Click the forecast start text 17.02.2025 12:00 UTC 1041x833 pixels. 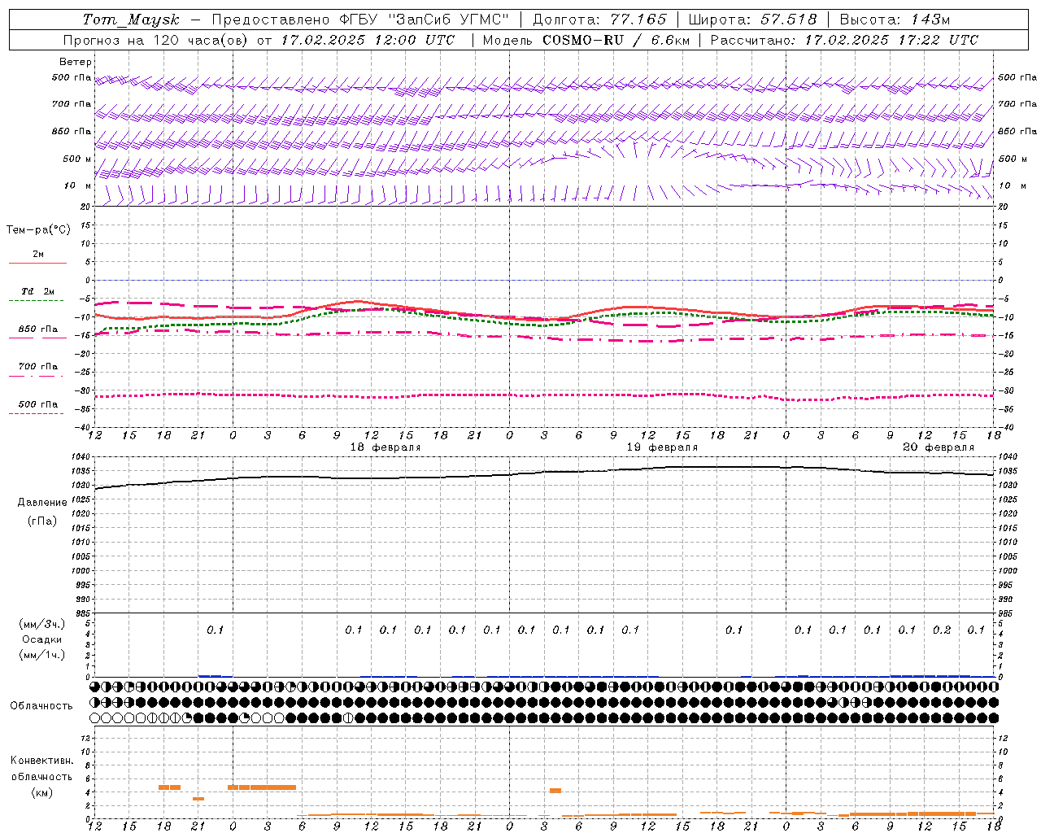tap(368, 40)
